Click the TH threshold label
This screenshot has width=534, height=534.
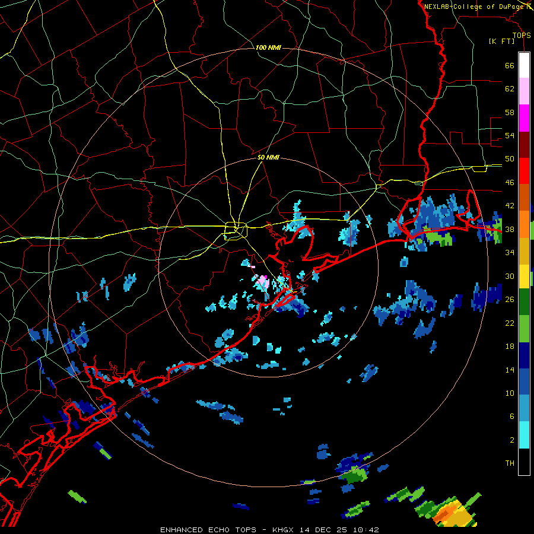[x=510, y=463]
